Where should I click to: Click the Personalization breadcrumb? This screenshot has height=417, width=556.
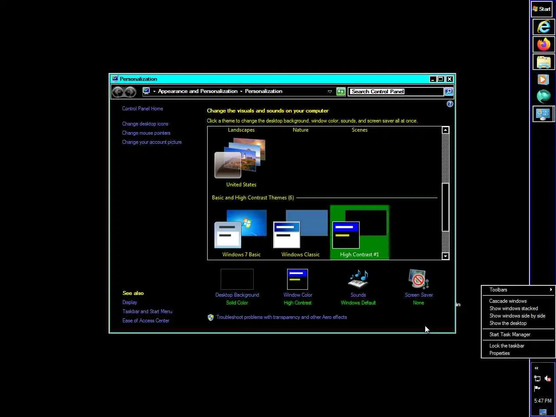click(x=263, y=91)
